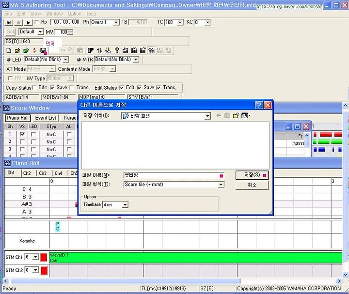
Task: Click the copy icon in the toolbar
Action: [x=71, y=50]
